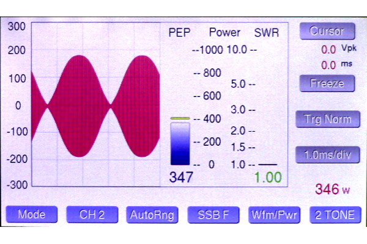Tap the 1.00 SWR reading
Screen dimensions: 367x244
[268, 178]
